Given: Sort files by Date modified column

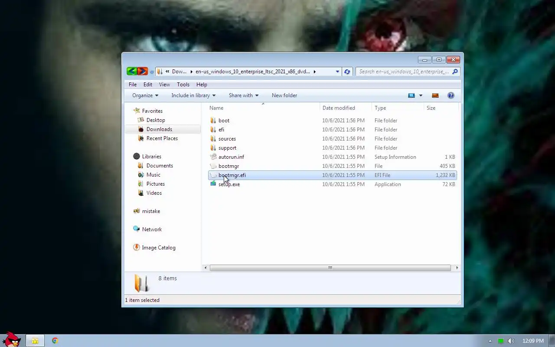Looking at the screenshot, I should point(346,108).
